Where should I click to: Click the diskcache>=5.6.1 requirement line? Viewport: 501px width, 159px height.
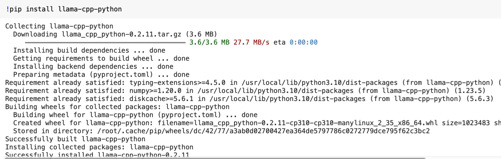coord(249,99)
